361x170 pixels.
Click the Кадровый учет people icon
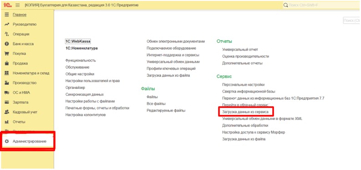[x=7, y=112]
